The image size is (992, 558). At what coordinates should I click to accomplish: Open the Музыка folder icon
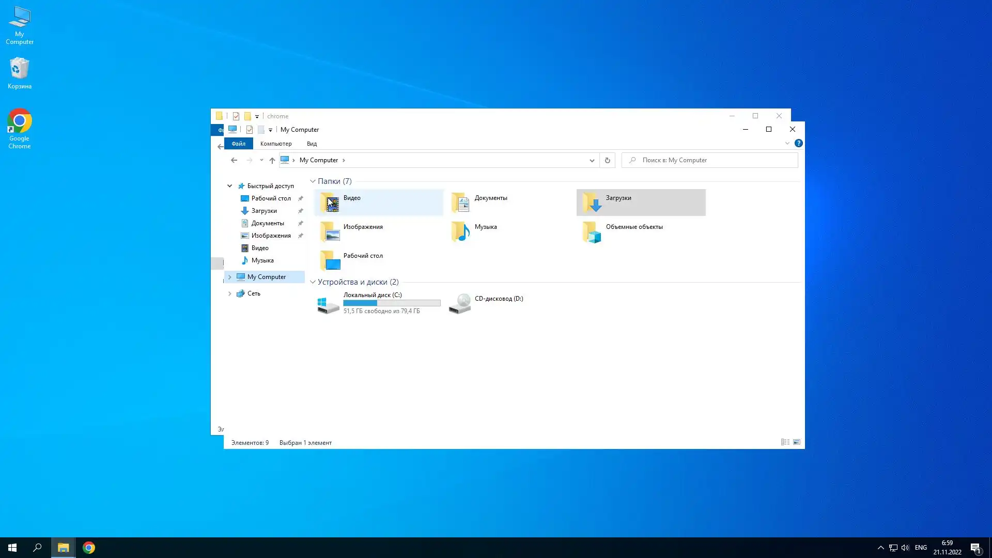click(x=460, y=231)
